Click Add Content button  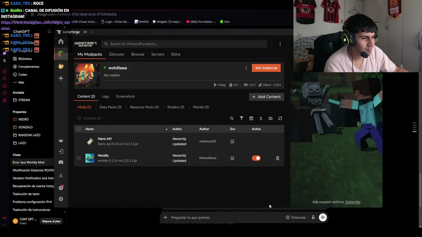[x=266, y=97]
